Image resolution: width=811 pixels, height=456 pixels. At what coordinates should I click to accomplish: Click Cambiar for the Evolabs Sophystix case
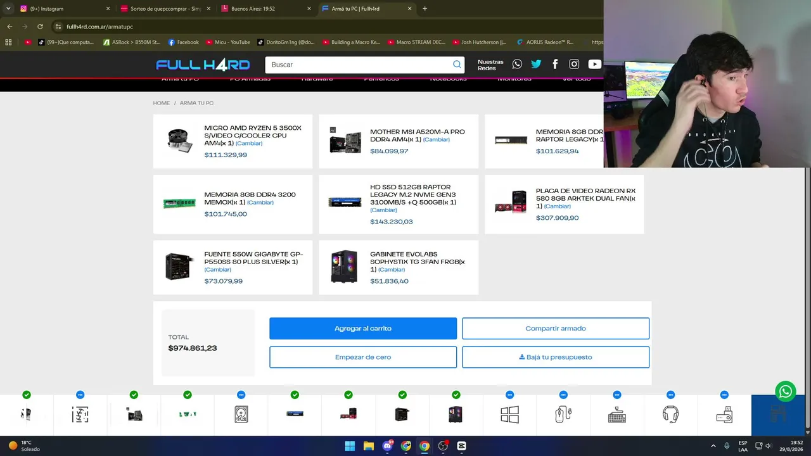pos(392,270)
